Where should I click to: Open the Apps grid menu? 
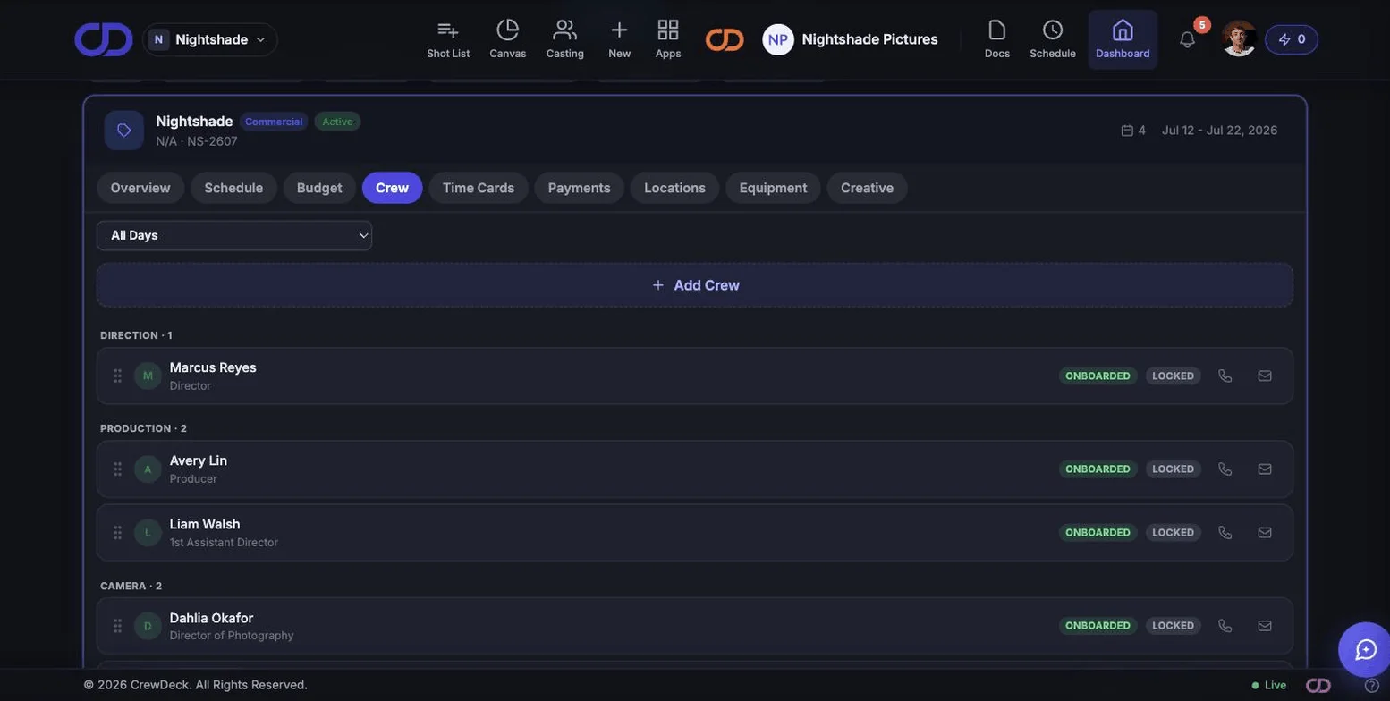coord(668,39)
